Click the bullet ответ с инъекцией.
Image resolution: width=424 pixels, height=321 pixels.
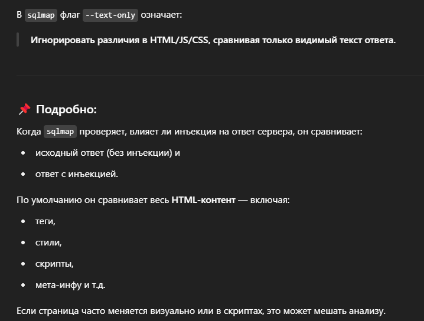coord(77,174)
